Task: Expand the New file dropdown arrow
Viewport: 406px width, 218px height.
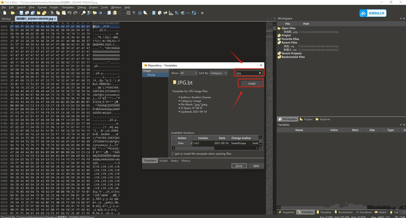Action: (x=9, y=13)
